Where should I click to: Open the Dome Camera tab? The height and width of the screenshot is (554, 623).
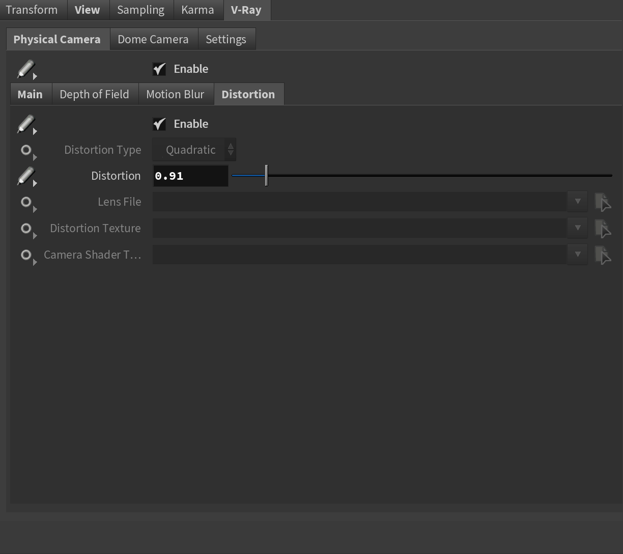[x=153, y=40]
